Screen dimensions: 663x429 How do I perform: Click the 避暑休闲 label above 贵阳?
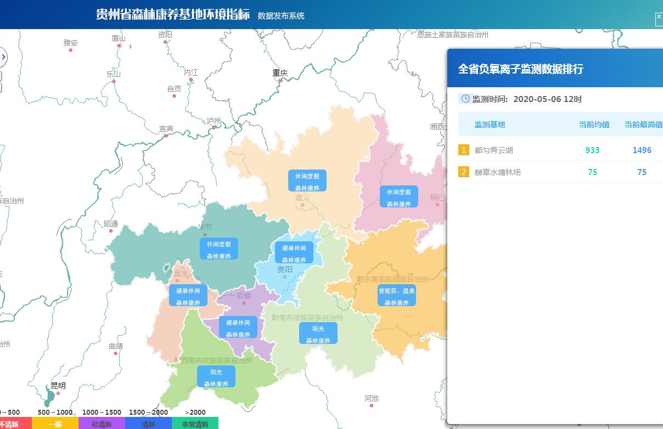pos(294,253)
